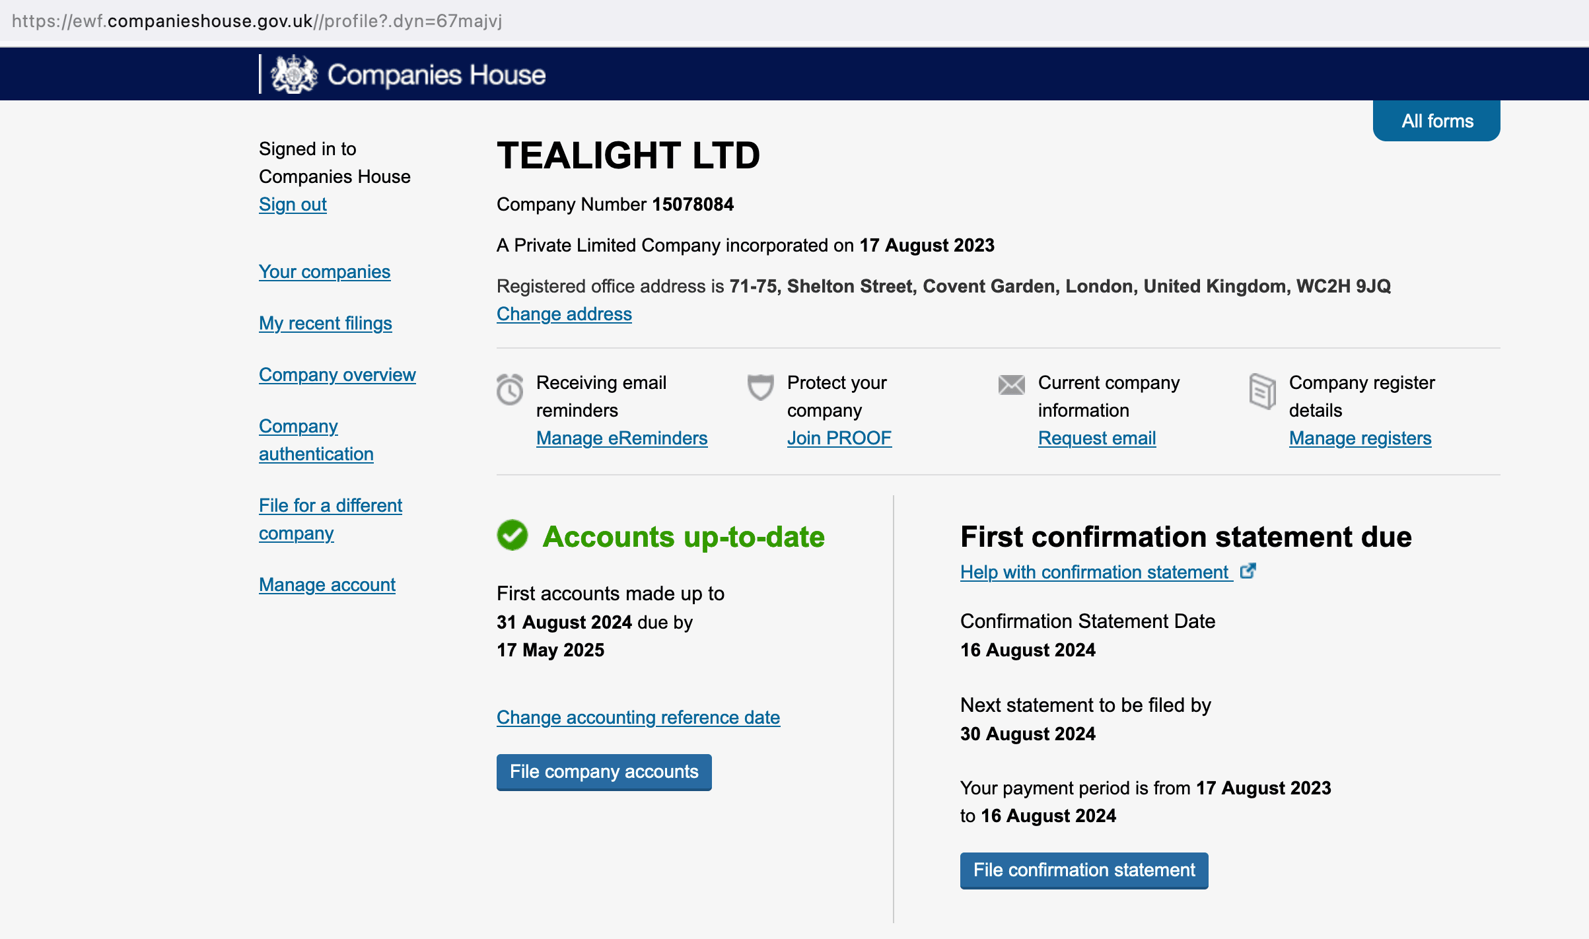Open the All forms tab
This screenshot has height=939, width=1589.
pyautogui.click(x=1436, y=121)
